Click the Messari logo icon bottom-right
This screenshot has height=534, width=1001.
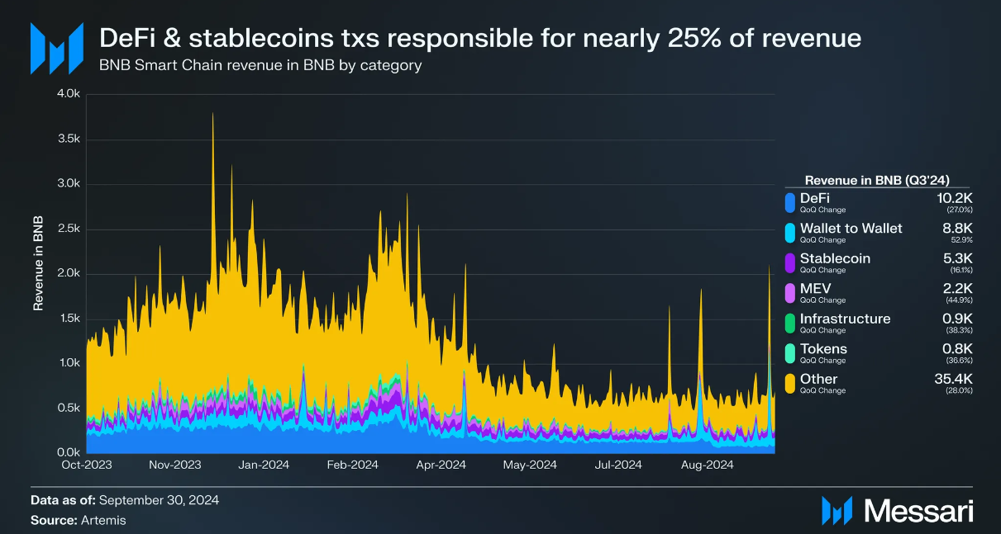coord(837,511)
